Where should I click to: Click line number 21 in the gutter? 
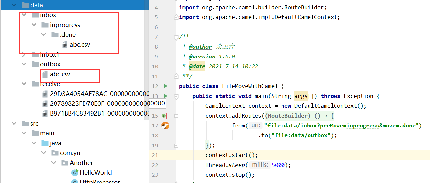click(155, 155)
